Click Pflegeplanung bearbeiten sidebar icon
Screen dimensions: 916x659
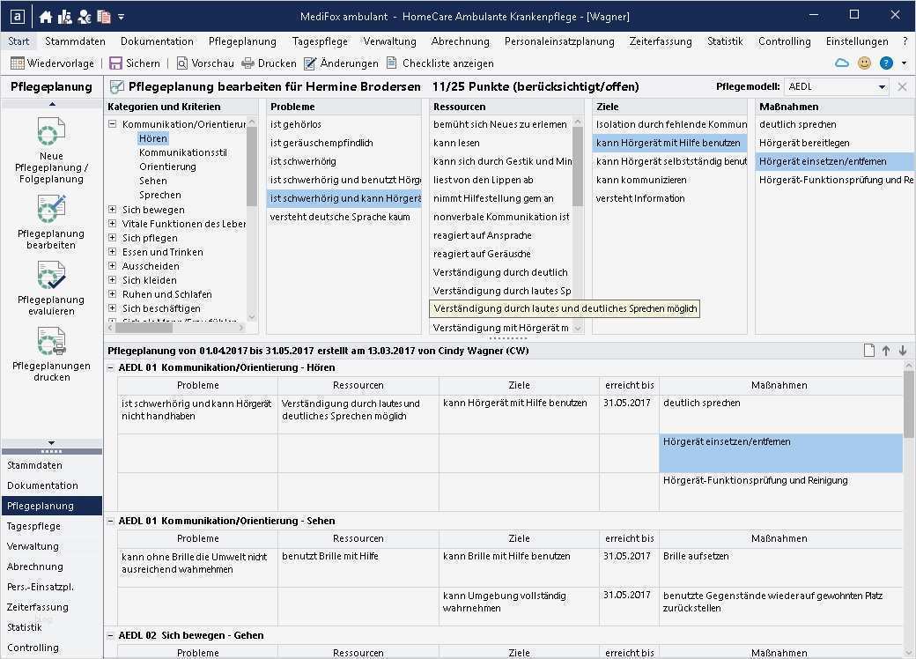pyautogui.click(x=51, y=209)
